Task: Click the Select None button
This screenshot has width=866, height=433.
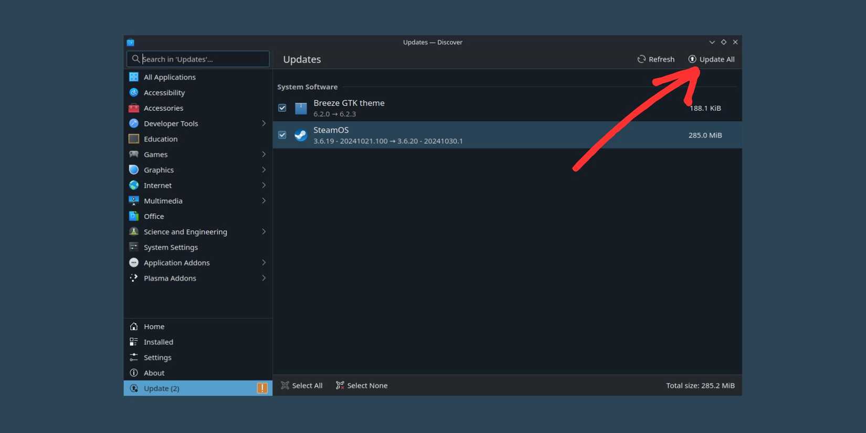Action: pyautogui.click(x=362, y=386)
